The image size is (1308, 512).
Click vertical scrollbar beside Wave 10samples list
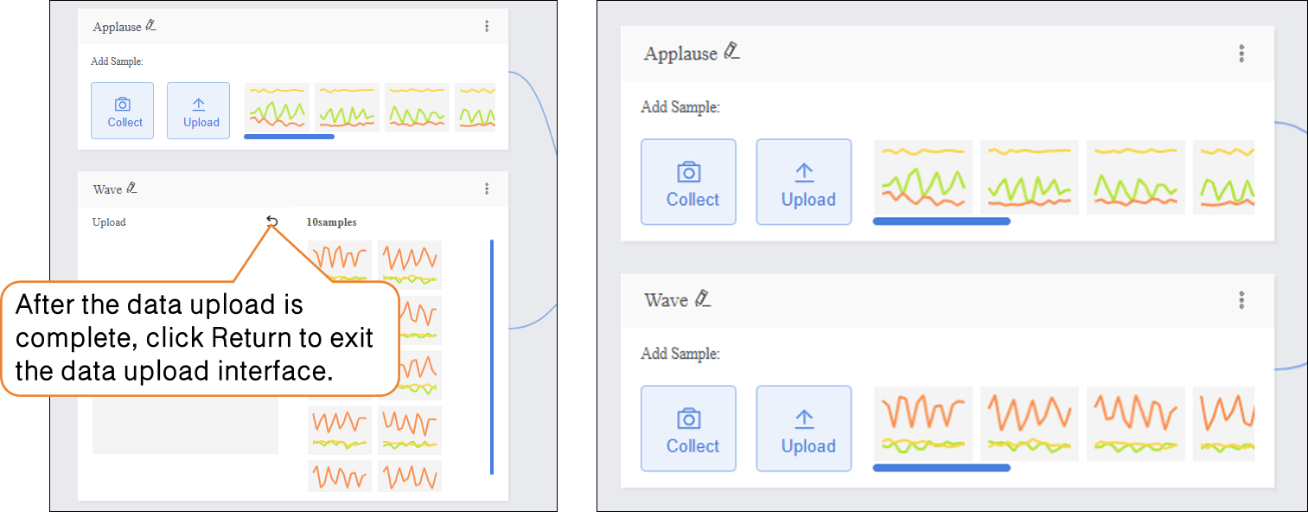click(x=492, y=356)
